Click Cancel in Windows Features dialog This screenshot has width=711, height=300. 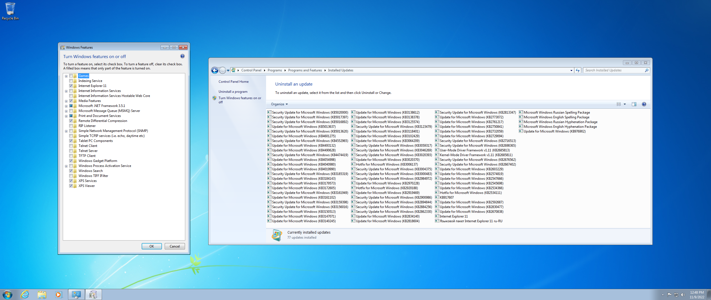tap(175, 246)
